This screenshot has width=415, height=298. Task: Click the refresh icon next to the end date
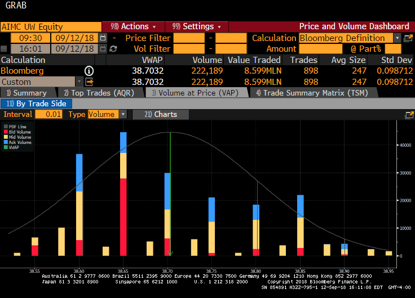pyautogui.click(x=113, y=49)
